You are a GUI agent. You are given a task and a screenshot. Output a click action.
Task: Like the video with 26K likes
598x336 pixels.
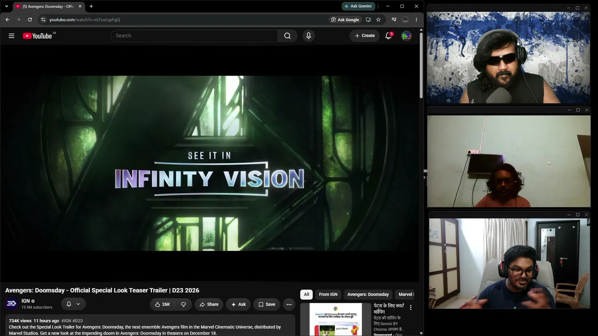[163, 304]
